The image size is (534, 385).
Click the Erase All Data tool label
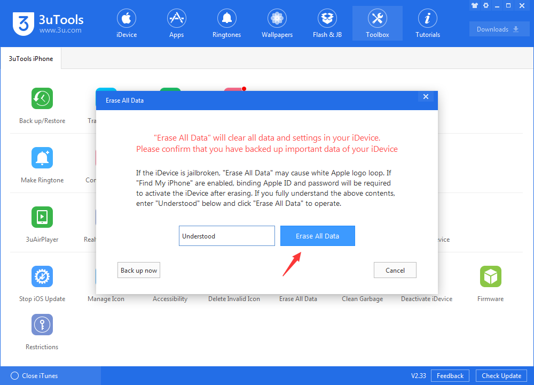pyautogui.click(x=298, y=299)
